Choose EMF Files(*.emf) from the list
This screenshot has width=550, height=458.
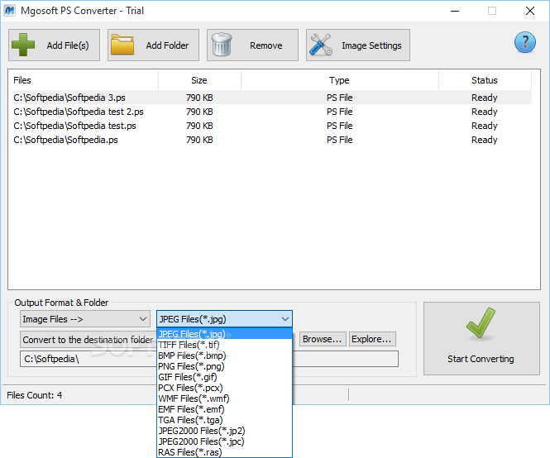[x=224, y=409]
